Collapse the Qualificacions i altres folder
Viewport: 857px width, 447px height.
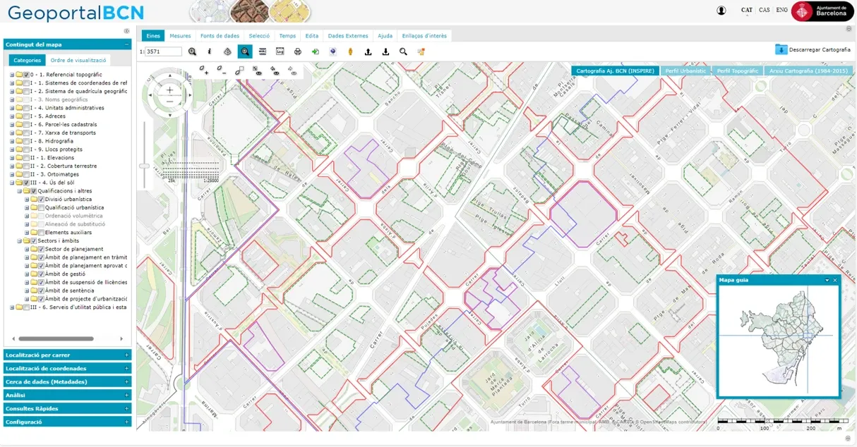(19, 191)
